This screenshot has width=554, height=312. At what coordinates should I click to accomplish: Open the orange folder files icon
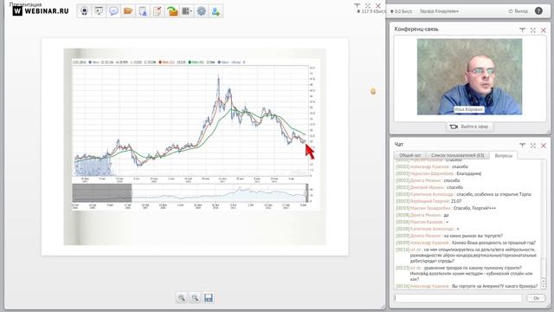(x=128, y=11)
